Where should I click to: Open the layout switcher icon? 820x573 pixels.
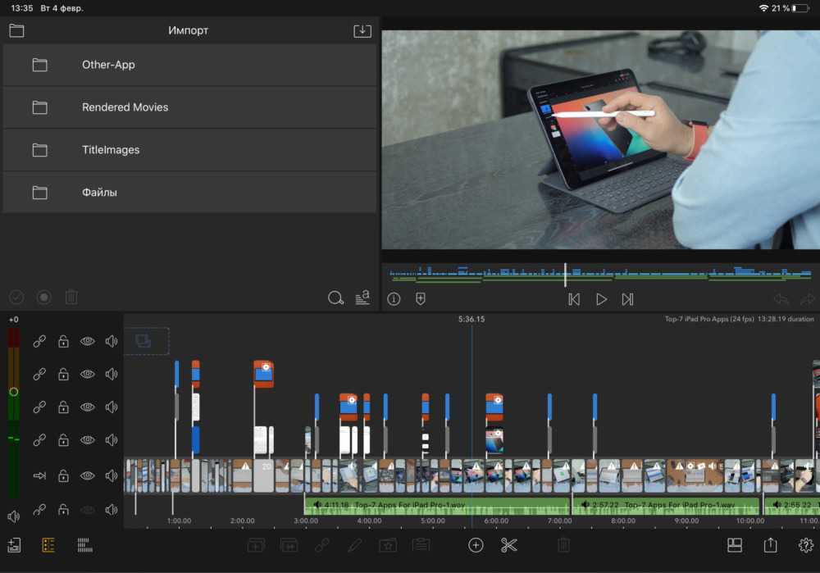point(735,545)
